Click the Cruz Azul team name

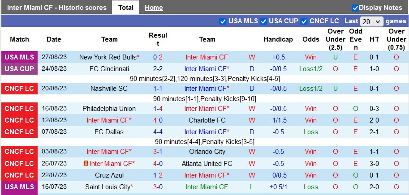[109, 175]
